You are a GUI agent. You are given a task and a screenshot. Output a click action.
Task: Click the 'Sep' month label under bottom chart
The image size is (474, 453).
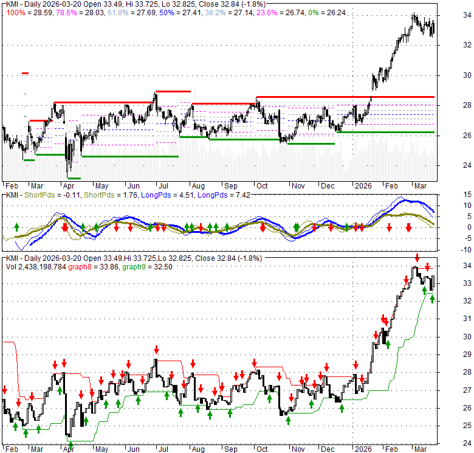(231, 449)
